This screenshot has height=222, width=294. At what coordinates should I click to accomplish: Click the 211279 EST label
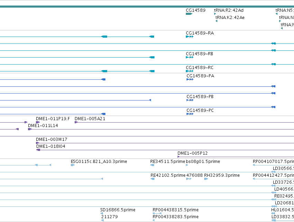110,217
